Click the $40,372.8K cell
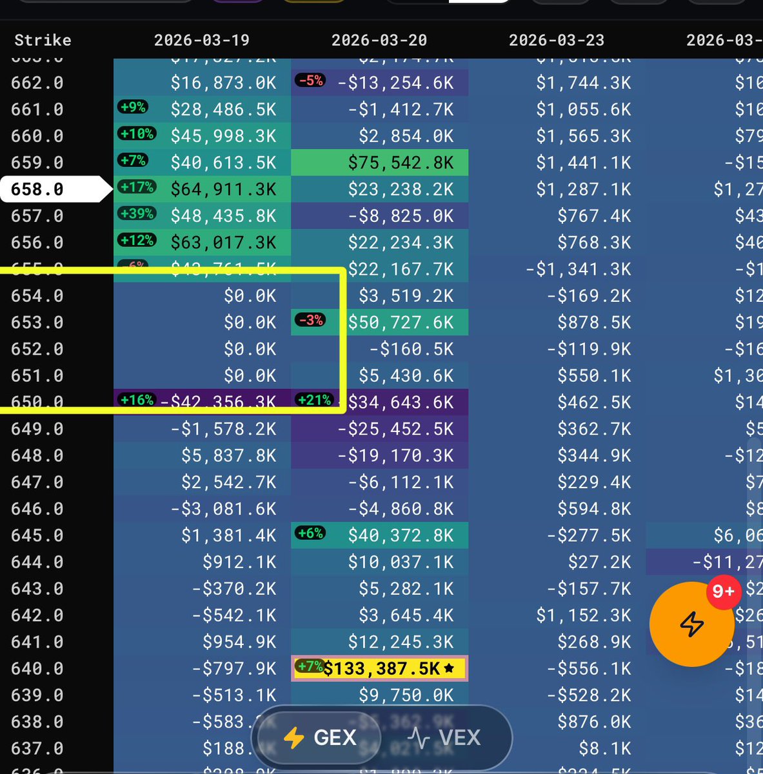 pyautogui.click(x=380, y=535)
